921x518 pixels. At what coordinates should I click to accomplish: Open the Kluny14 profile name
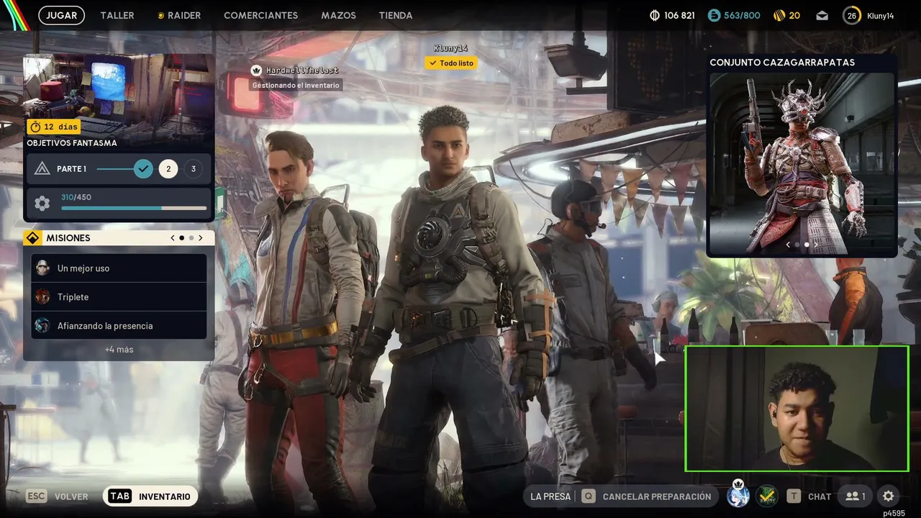[881, 16]
